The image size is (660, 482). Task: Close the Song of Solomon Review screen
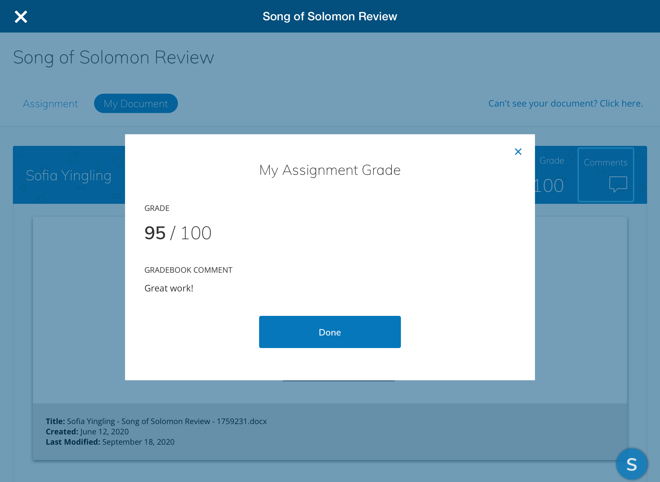pyautogui.click(x=21, y=17)
